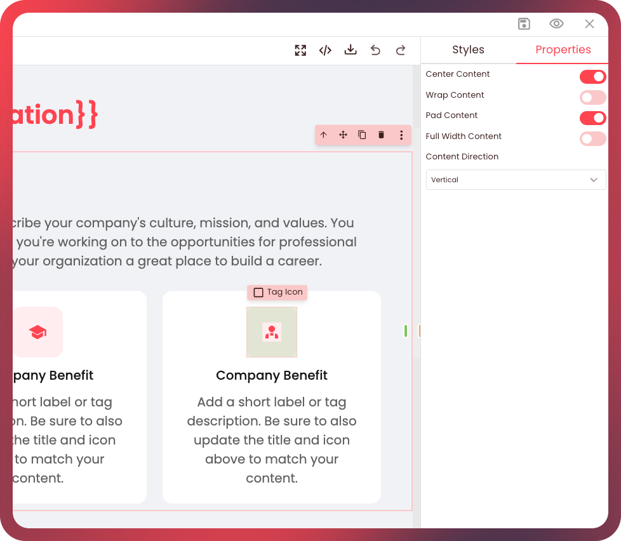
Task: Click the move handle icon
Action: (343, 135)
